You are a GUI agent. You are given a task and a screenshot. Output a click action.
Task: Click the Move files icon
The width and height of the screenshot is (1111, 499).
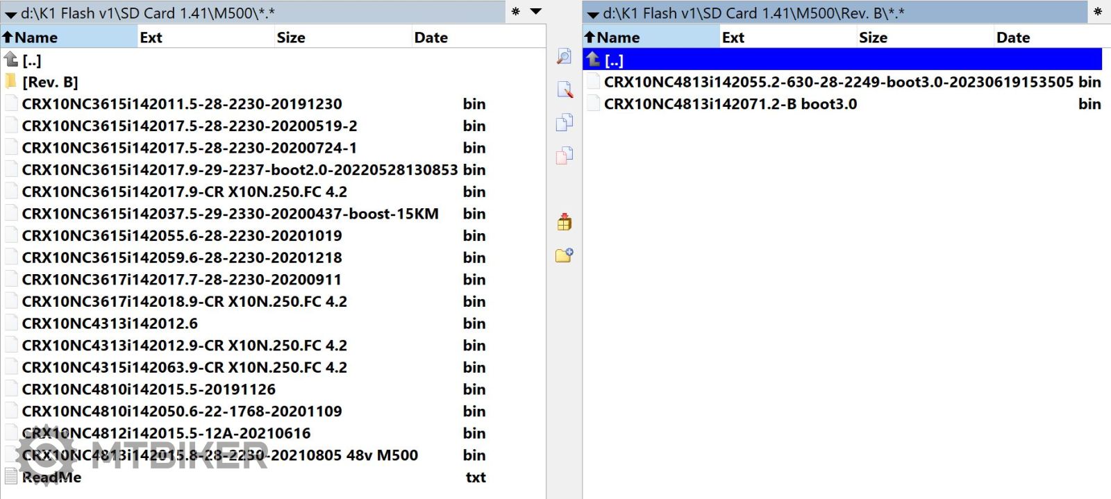pos(564,155)
